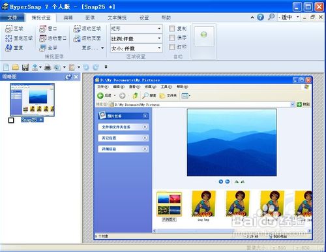
Task: Select the Pan Region (固定区域) capture
Action: tap(19, 39)
